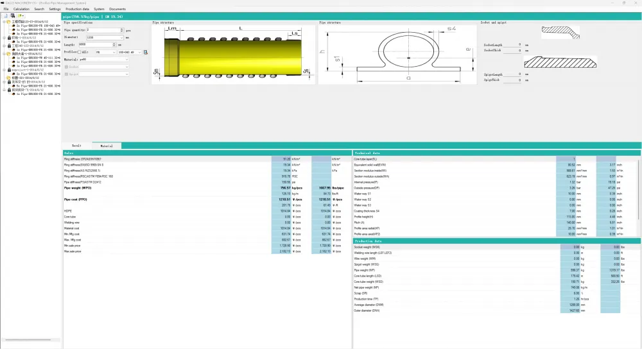This screenshot has height=349, width=642.
Task: Click the Pipe quantity stepper arrows
Action: point(122,30)
